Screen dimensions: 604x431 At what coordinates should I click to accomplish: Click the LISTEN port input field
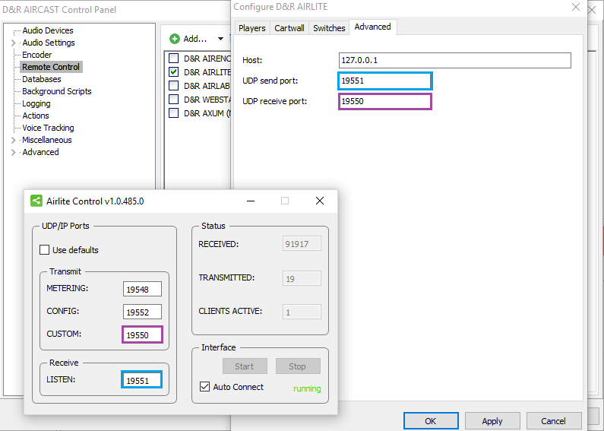pyautogui.click(x=141, y=380)
